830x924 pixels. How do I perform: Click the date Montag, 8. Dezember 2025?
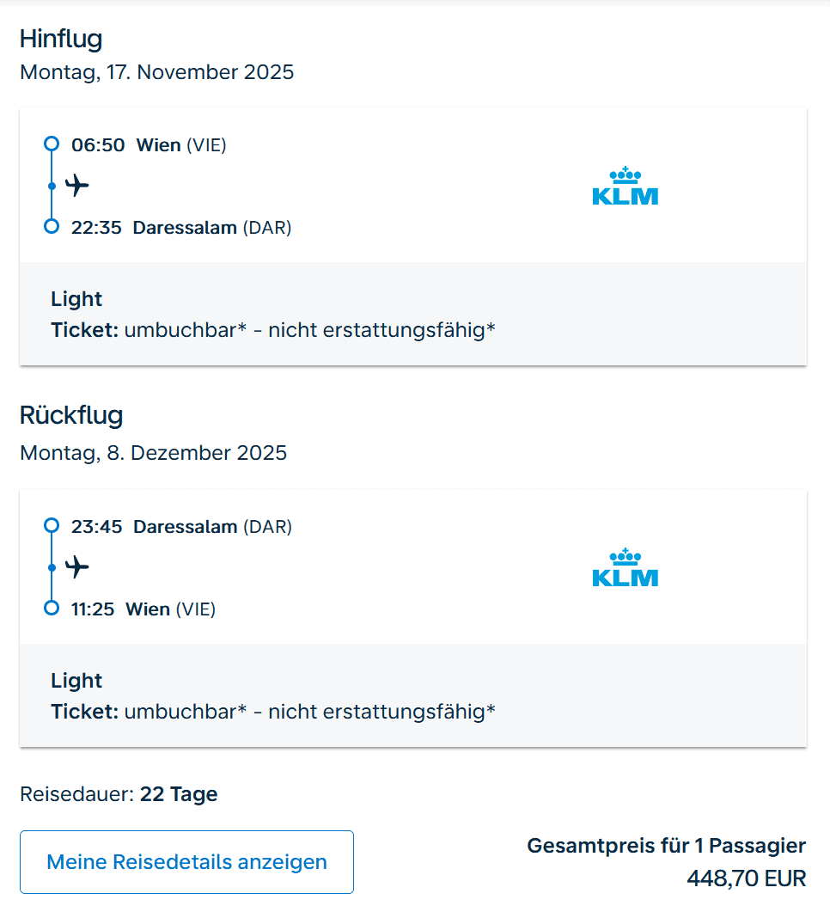153,453
